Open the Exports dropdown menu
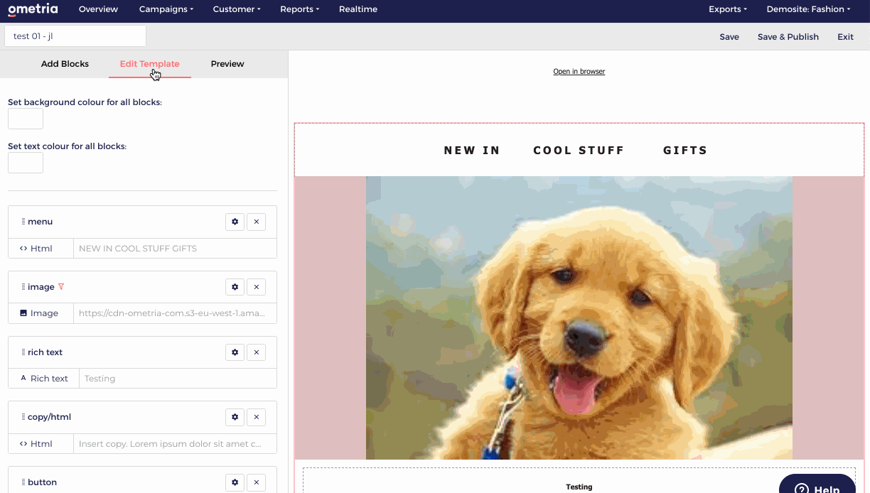 pos(728,9)
